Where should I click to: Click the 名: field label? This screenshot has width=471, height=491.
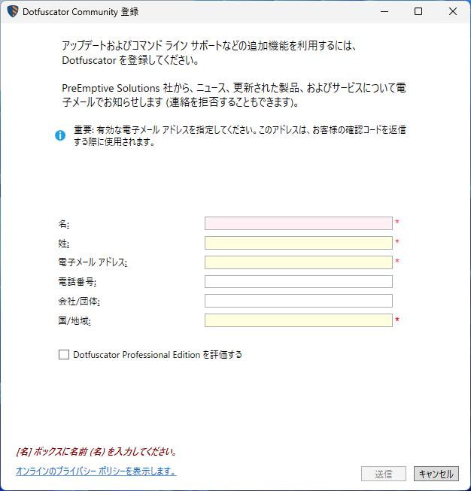pos(64,224)
